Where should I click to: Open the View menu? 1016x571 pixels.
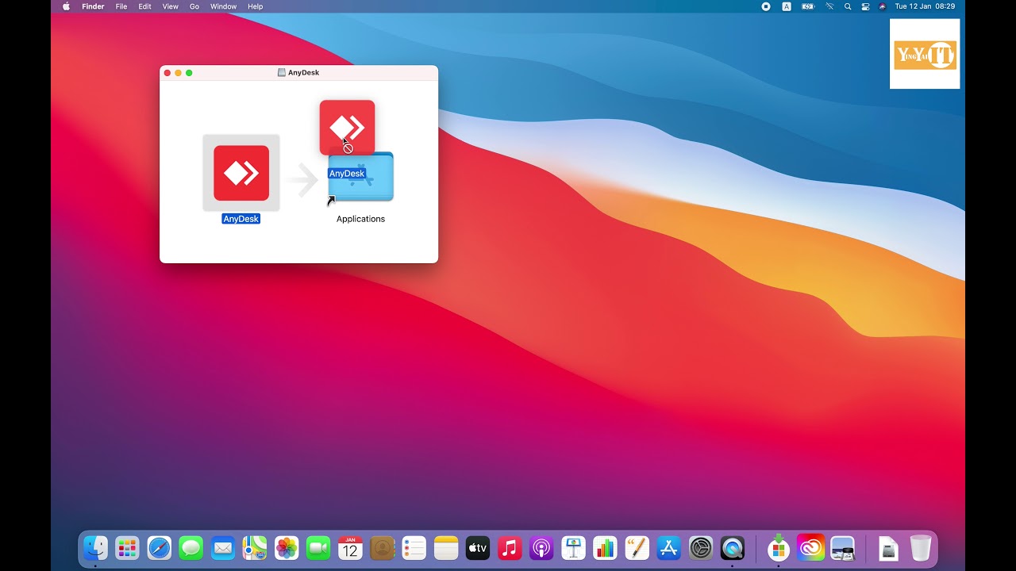(x=170, y=6)
